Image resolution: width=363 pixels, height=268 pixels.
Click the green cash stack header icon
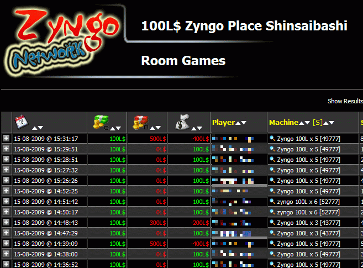101,122
